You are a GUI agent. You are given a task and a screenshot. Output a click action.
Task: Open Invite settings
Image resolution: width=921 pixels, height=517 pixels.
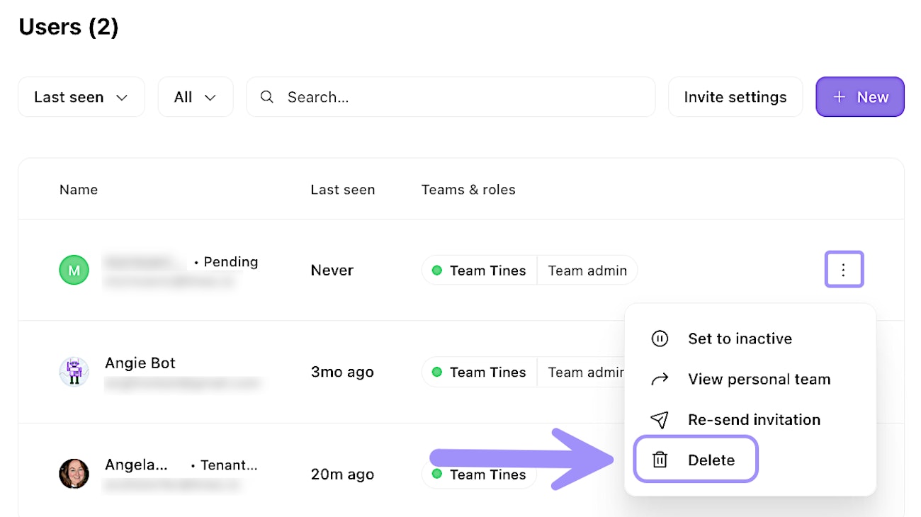[x=735, y=97]
